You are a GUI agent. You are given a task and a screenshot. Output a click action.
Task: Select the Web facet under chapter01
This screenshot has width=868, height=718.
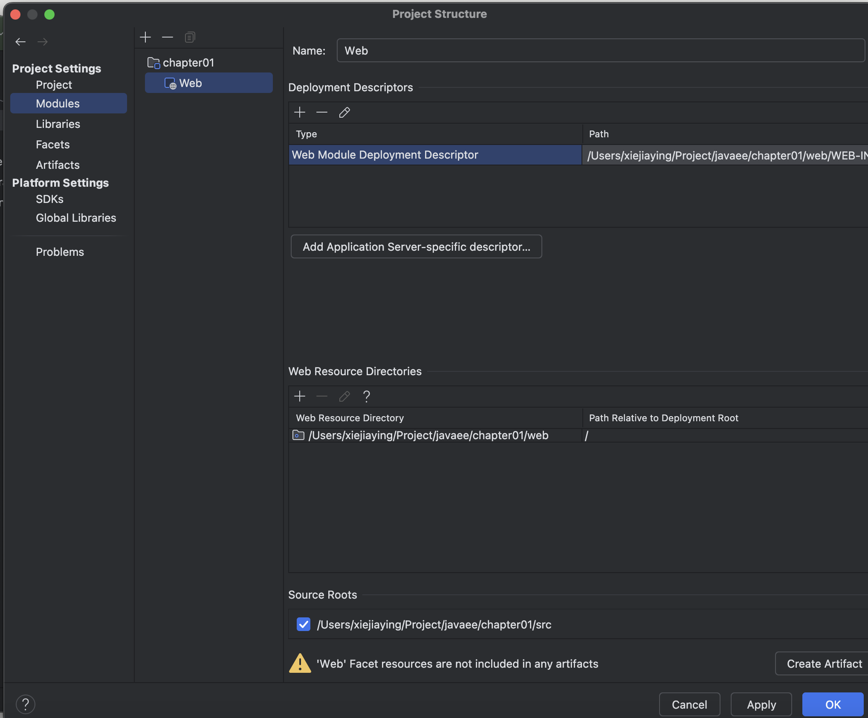[x=191, y=83]
